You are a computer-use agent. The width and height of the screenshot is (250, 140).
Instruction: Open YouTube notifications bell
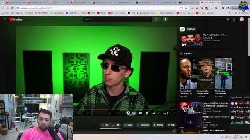click(234, 19)
